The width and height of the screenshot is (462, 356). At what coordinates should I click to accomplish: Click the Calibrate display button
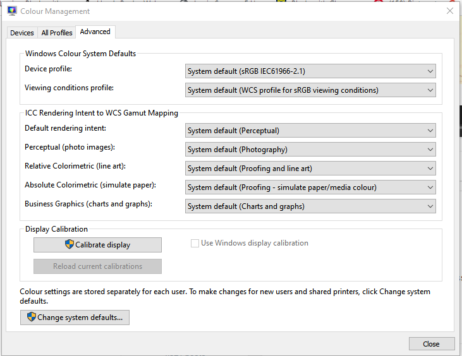coord(97,245)
